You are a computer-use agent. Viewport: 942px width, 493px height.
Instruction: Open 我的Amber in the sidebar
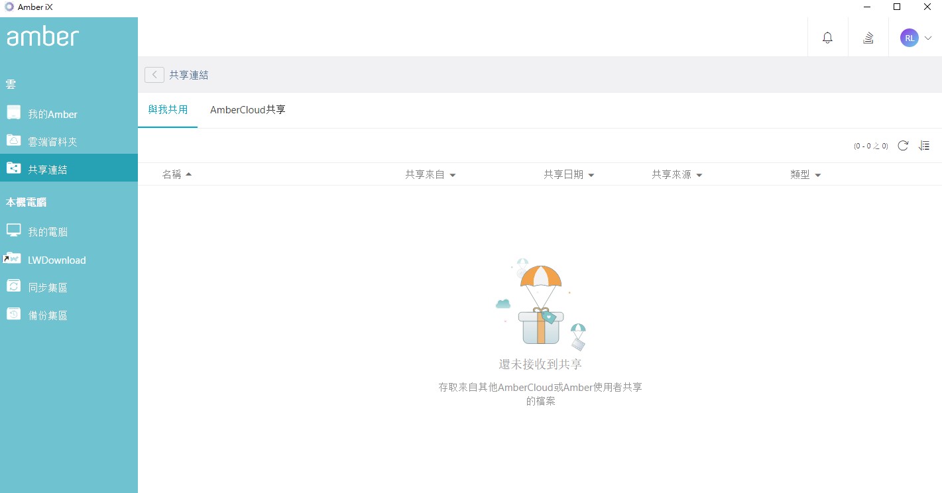coord(69,114)
